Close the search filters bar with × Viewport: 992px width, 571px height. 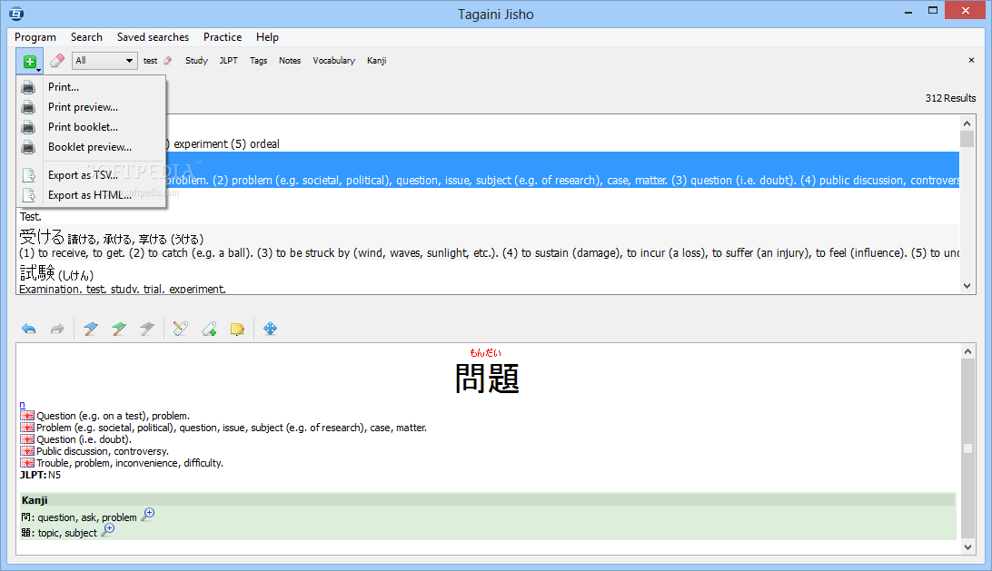[971, 60]
